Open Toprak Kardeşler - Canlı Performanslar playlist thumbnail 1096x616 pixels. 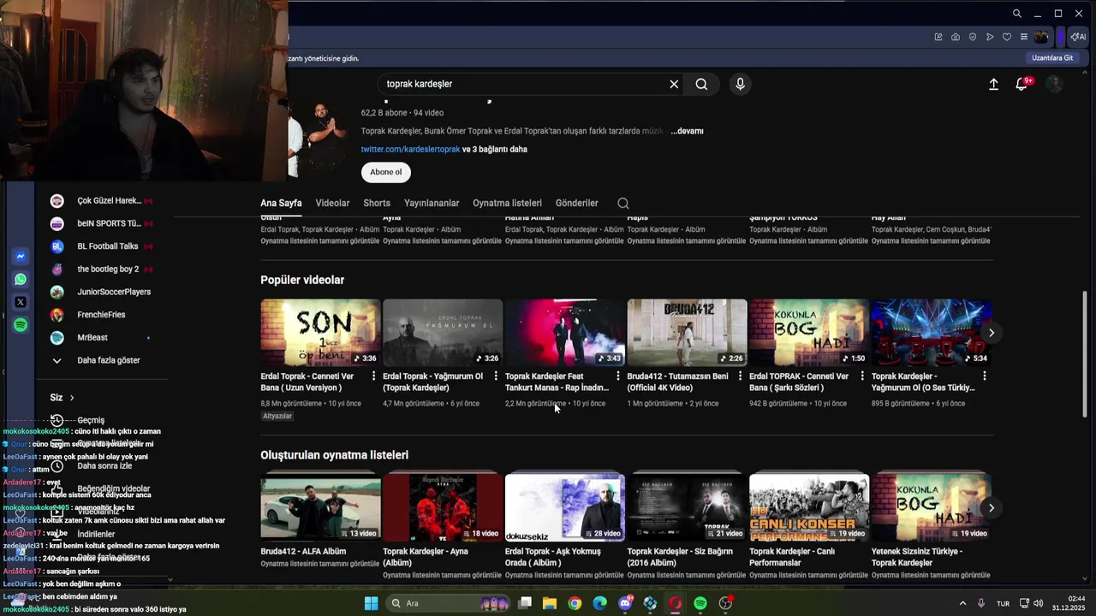pyautogui.click(x=809, y=507)
